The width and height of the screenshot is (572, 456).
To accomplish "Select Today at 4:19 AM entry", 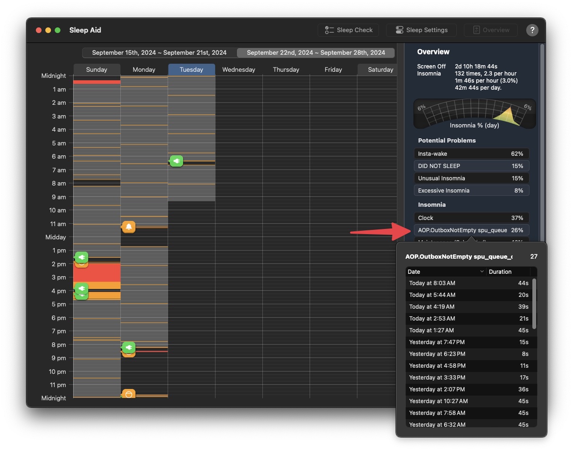I will point(469,306).
